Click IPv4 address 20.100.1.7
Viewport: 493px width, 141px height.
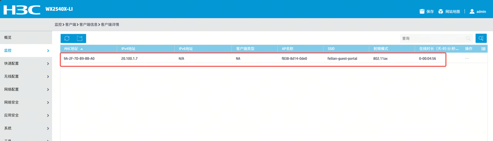coord(129,59)
